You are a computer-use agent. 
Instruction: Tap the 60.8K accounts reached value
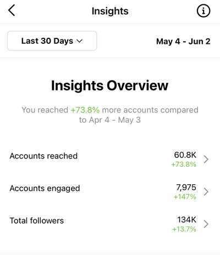click(185, 155)
